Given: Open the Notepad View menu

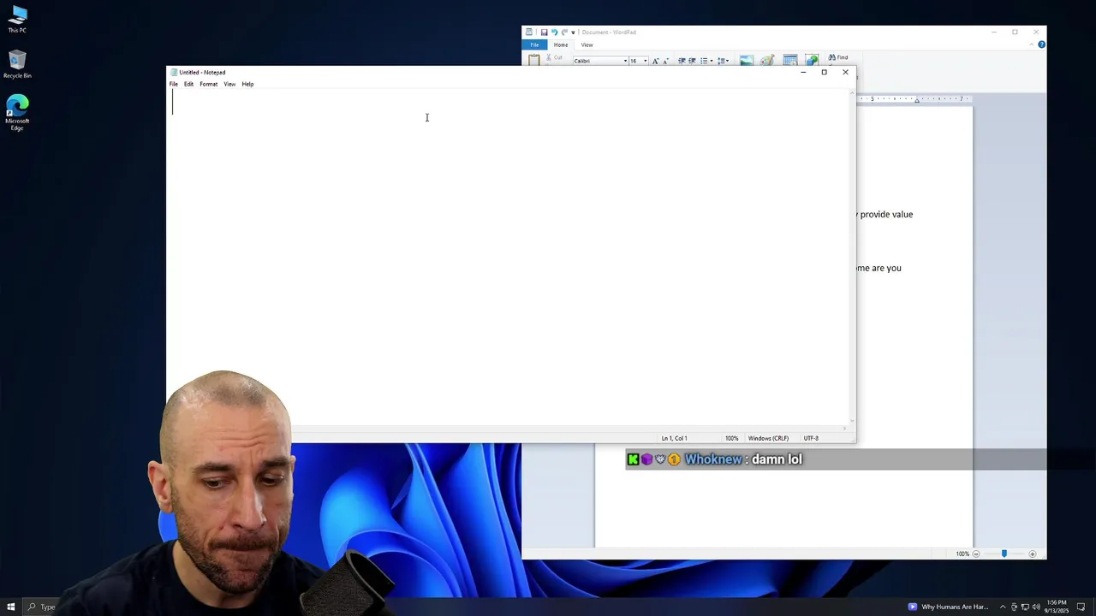Looking at the screenshot, I should (229, 84).
